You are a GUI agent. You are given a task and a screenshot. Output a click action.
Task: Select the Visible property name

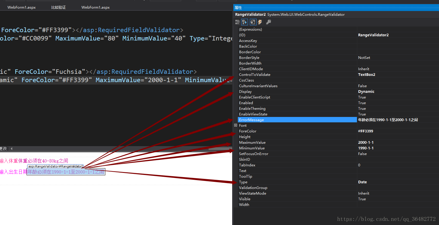point(245,199)
